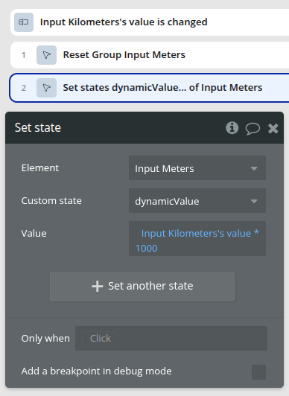The width and height of the screenshot is (289, 396).
Task: Click the 1000 value in expression
Action: (147, 249)
